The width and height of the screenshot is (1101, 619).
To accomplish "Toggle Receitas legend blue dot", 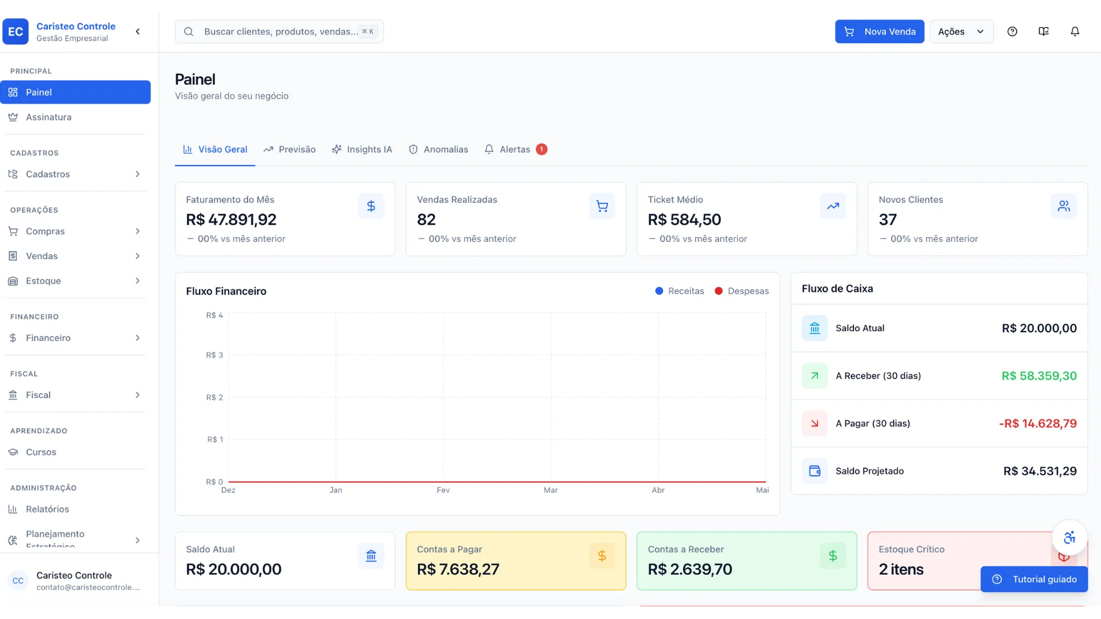I will pyautogui.click(x=659, y=291).
